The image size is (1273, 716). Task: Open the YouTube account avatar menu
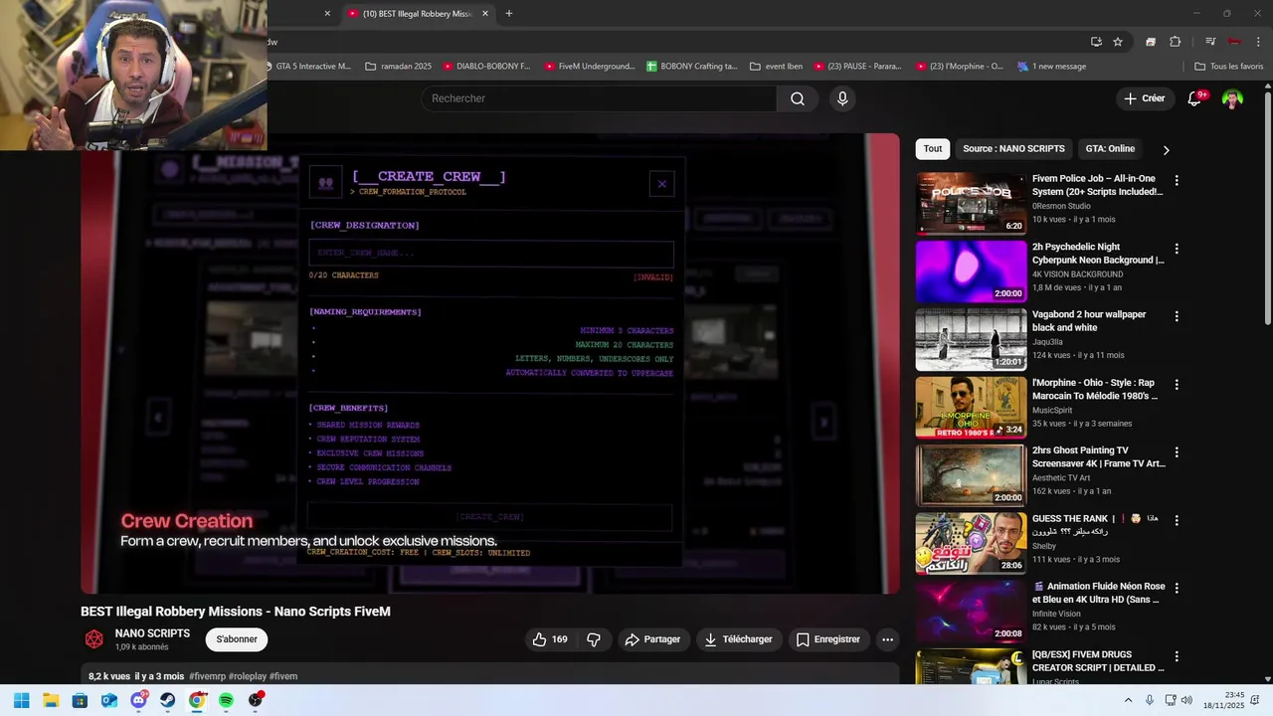1232,98
